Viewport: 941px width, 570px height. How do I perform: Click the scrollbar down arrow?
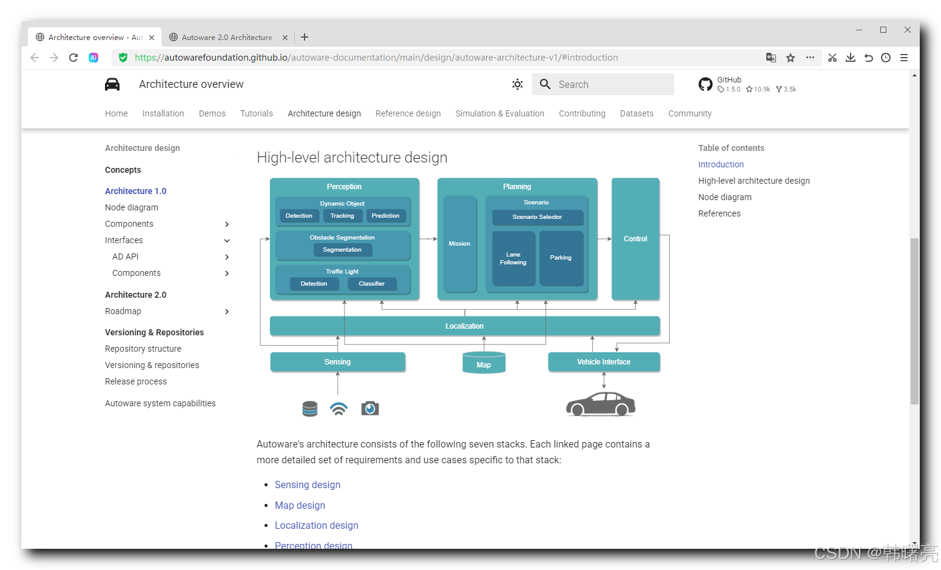pyautogui.click(x=914, y=543)
